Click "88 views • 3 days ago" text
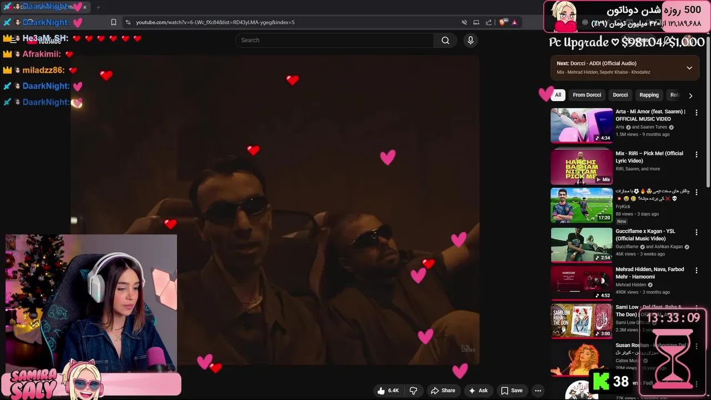 [637, 214]
